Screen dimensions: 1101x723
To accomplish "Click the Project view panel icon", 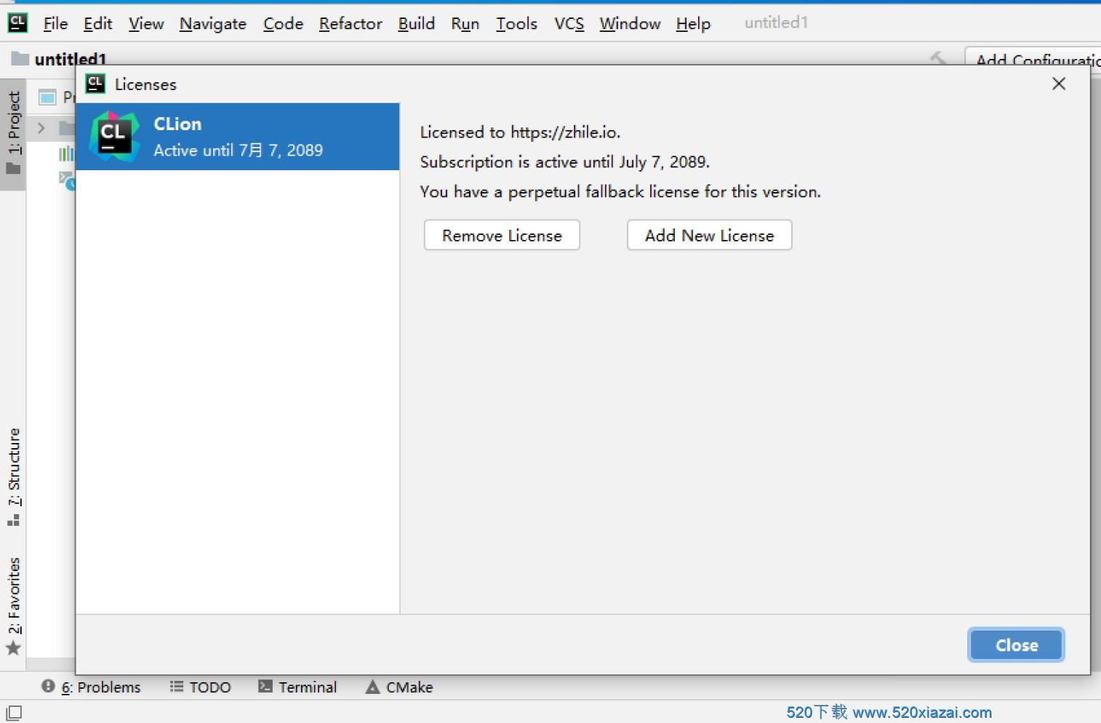I will point(47,97).
